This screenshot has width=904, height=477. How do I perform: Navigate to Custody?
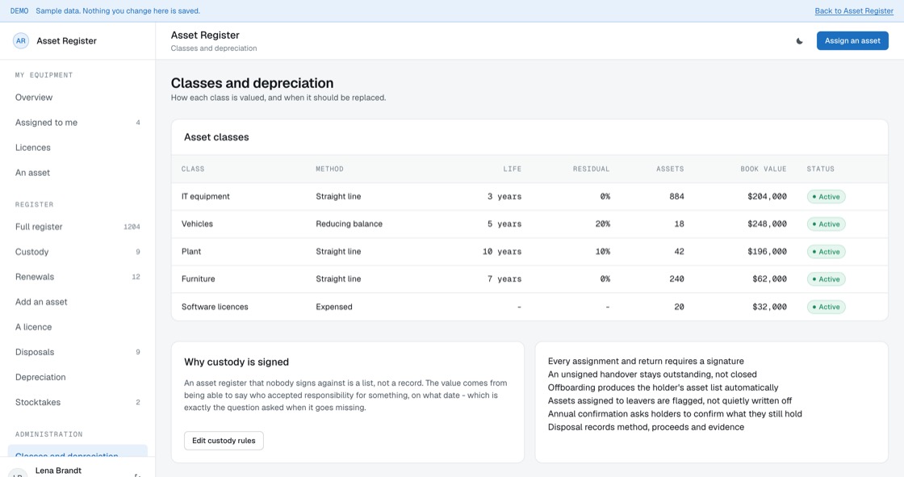pyautogui.click(x=77, y=252)
